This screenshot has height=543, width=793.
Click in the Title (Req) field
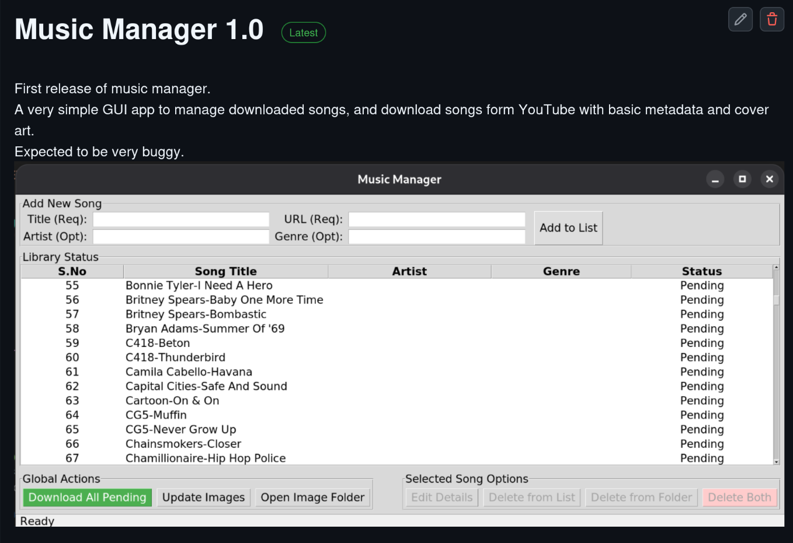pos(181,219)
